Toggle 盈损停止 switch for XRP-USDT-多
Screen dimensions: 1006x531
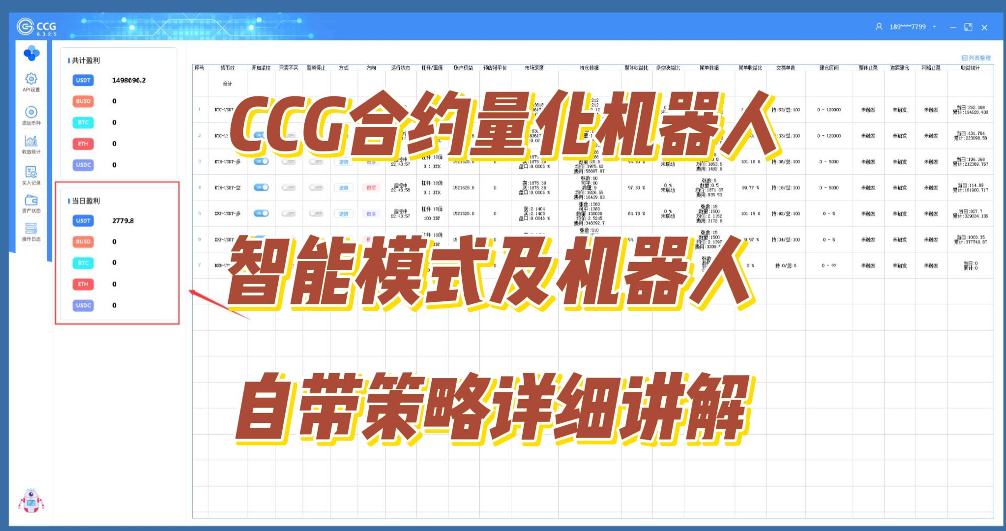[316, 213]
